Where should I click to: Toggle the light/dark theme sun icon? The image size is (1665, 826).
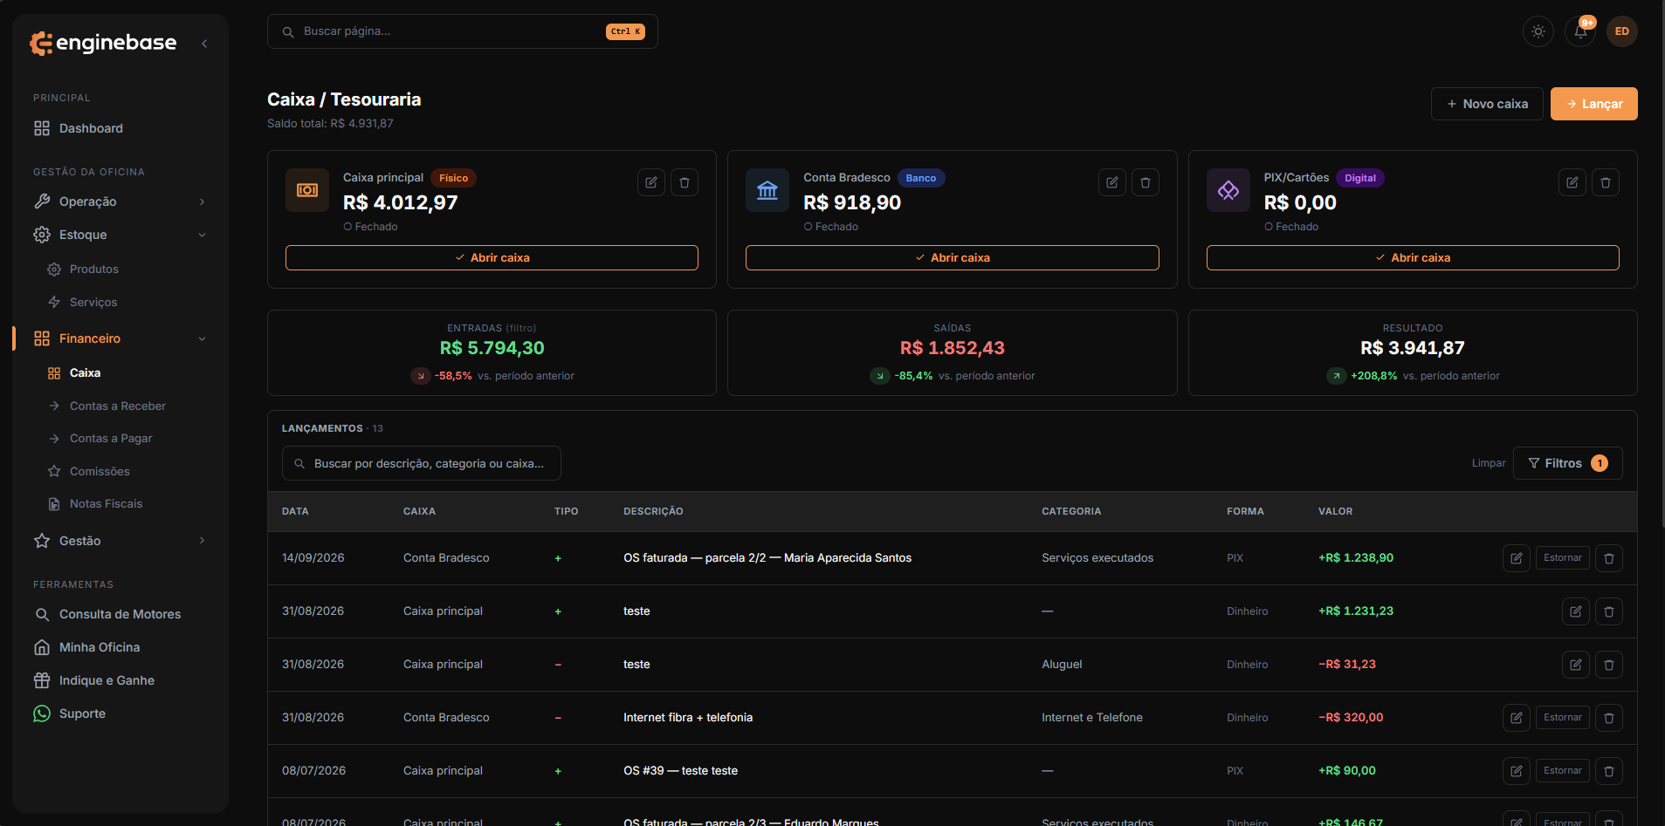[1538, 31]
